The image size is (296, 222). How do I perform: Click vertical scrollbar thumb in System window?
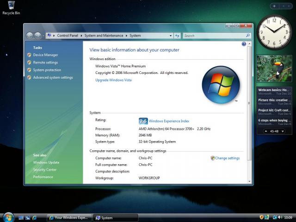tap(249, 103)
